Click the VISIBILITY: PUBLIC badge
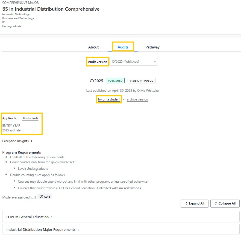Screen dimensions: 241x236 tap(142, 80)
